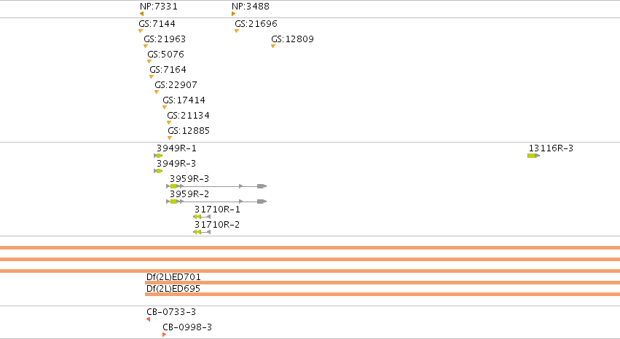Screen dimensions: 620x339
Task: Click the red arrow under CB-0998-3
Action: (165, 335)
